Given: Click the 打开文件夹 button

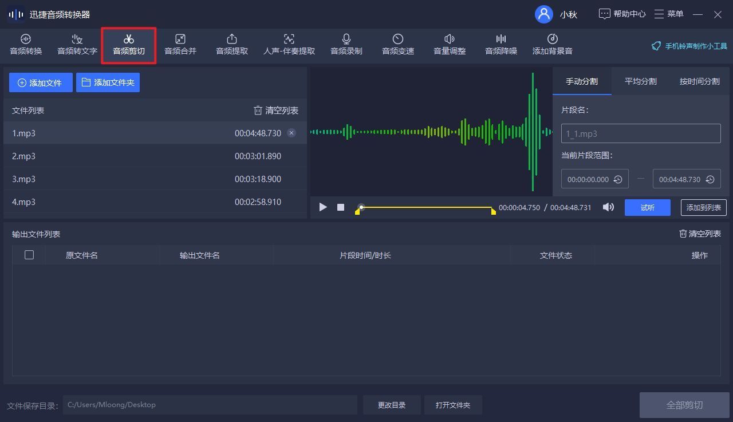Looking at the screenshot, I should click(x=453, y=405).
